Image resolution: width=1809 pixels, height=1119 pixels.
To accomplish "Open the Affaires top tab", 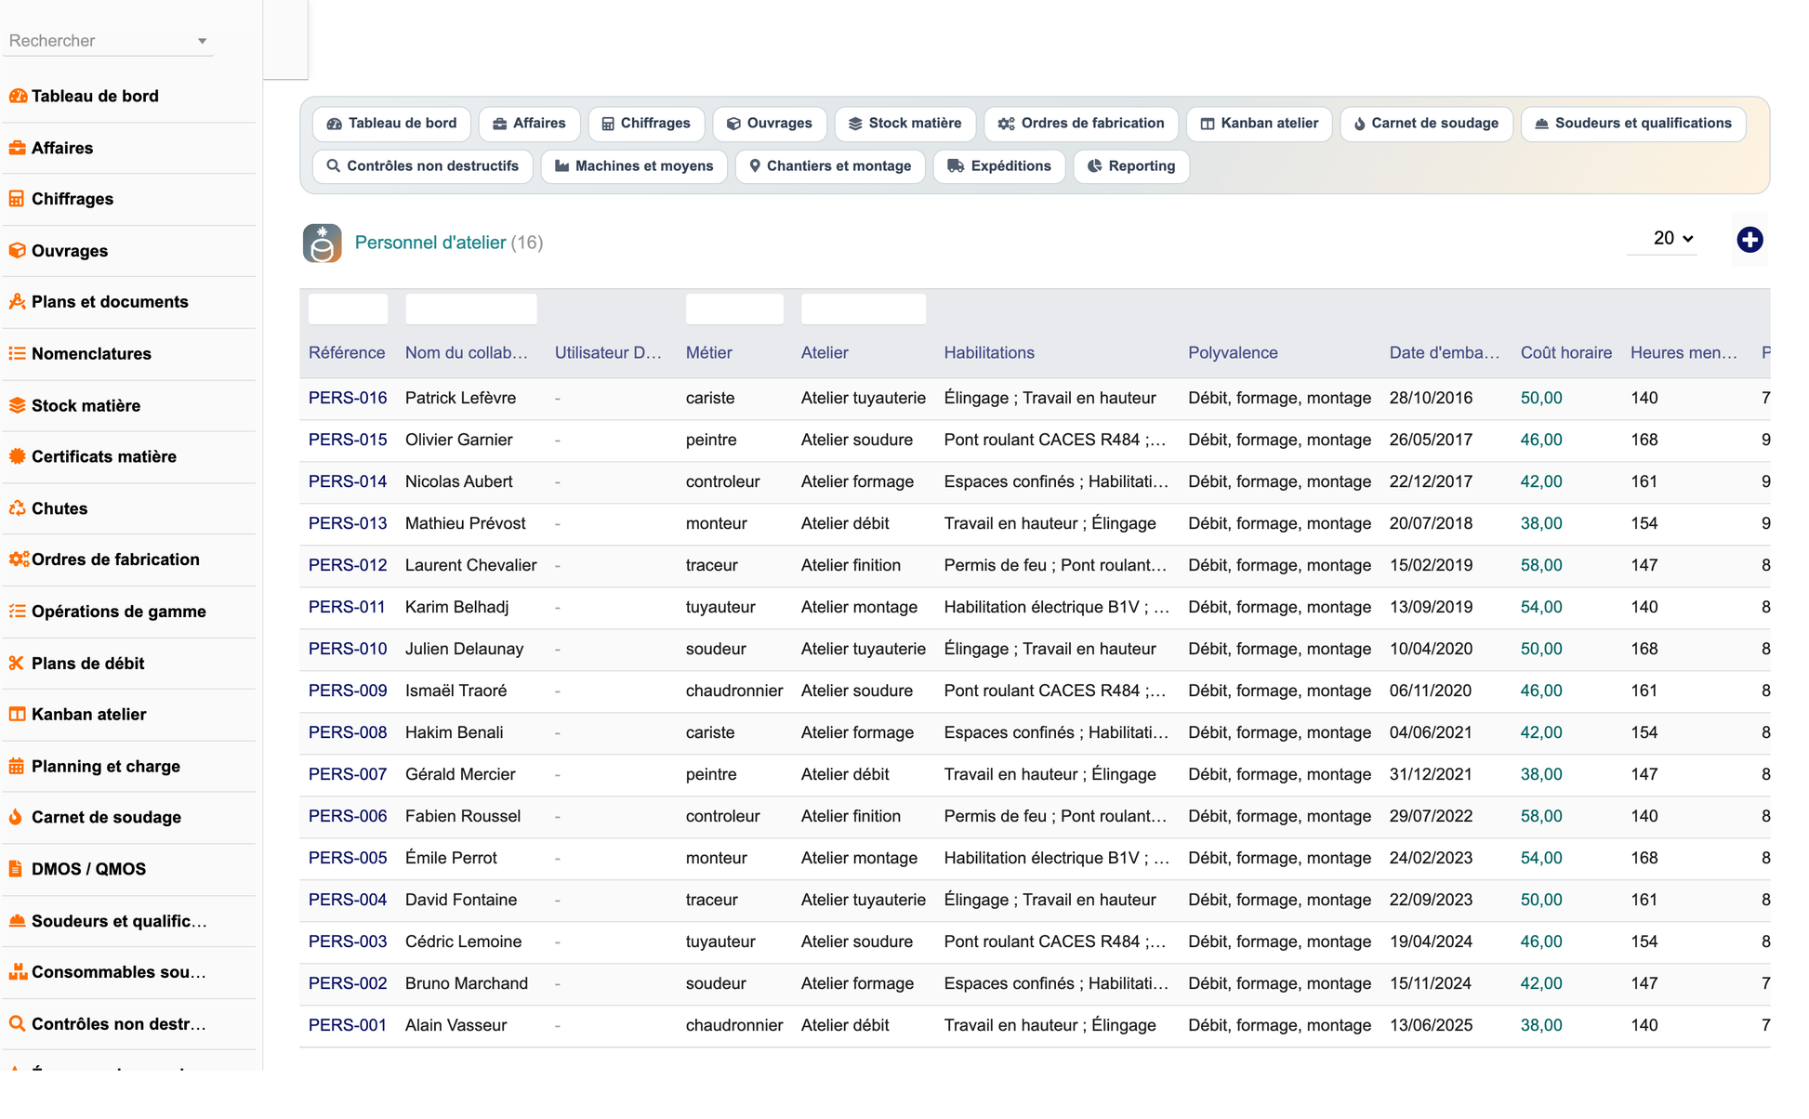I will pyautogui.click(x=529, y=124).
